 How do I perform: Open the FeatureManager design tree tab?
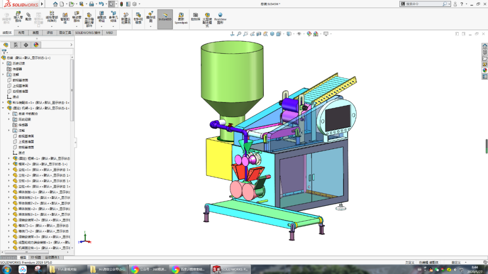coord(5,45)
